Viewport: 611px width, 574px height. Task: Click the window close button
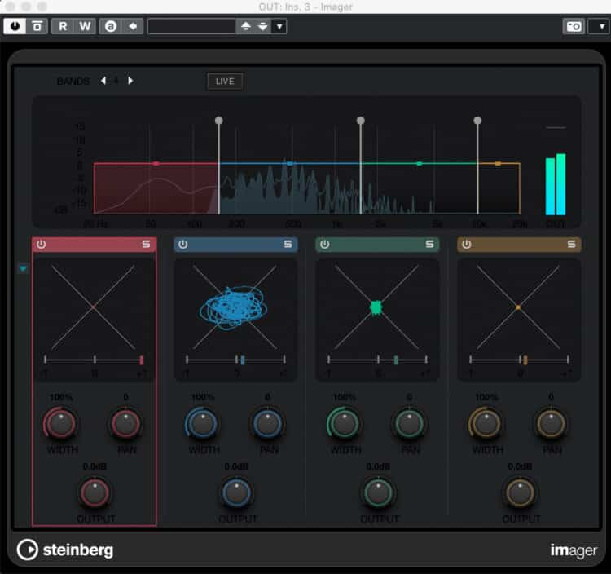pos(10,7)
